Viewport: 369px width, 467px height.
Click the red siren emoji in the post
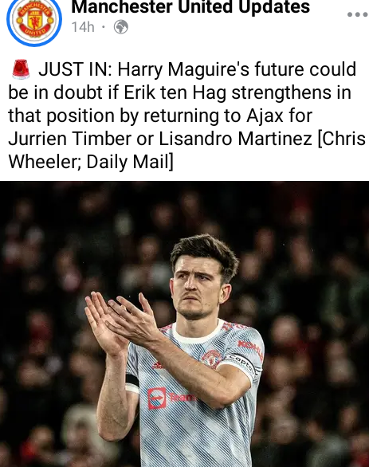pos(21,69)
